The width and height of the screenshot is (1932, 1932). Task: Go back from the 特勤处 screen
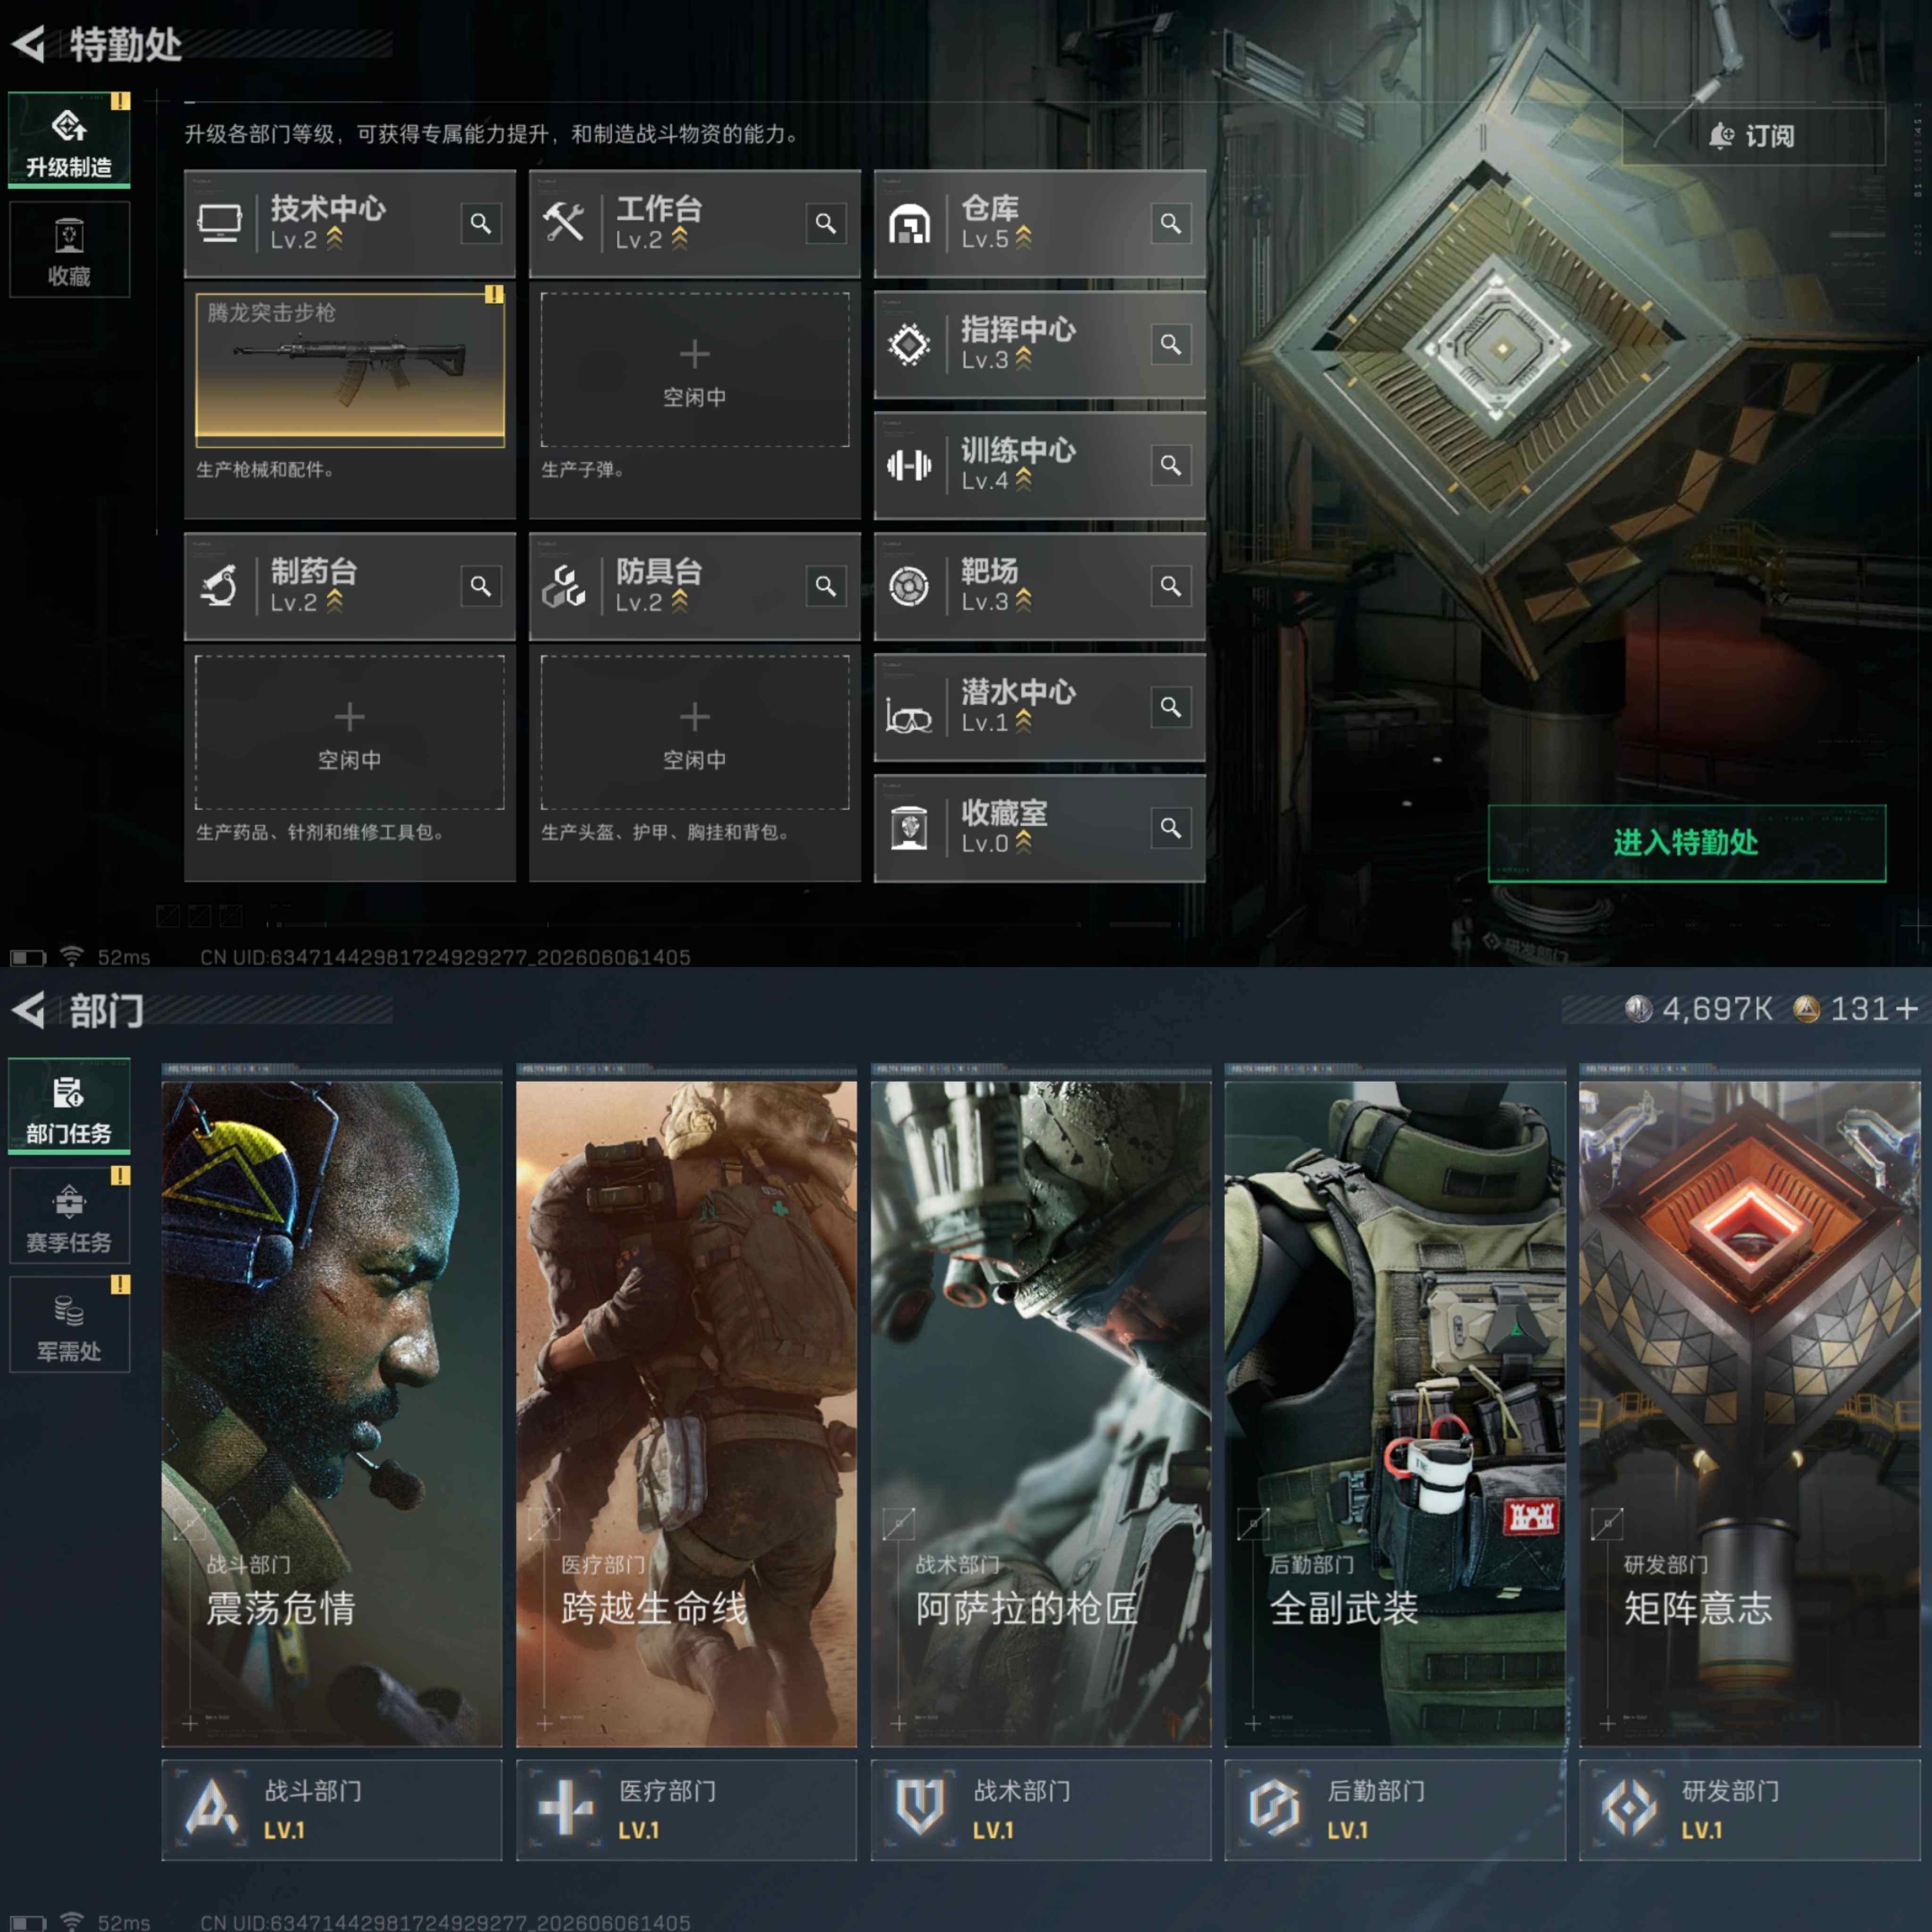click(29, 44)
